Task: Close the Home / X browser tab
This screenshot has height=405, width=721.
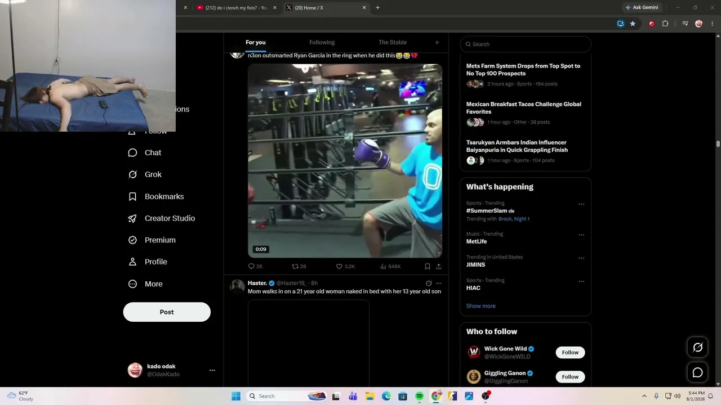Action: point(364,8)
